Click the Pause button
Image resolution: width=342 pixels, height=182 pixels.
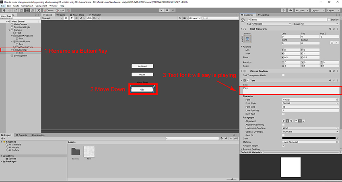(x=167, y=10)
